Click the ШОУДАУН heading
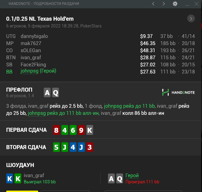 [x=20, y=165]
